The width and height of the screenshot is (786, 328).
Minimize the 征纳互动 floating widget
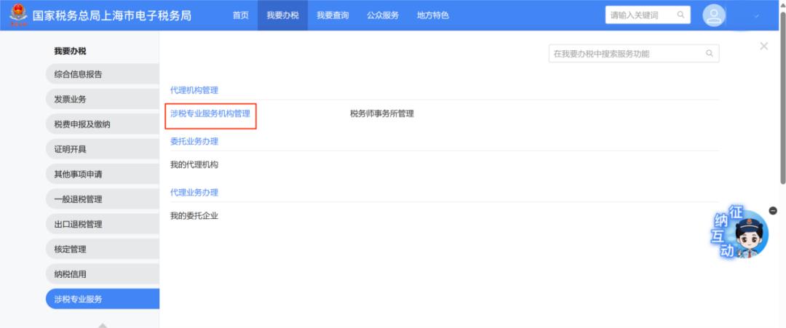point(772,211)
